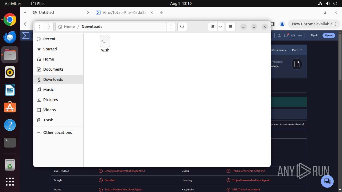Open Documents in the sidebar
342x192 pixels.
click(58, 69)
